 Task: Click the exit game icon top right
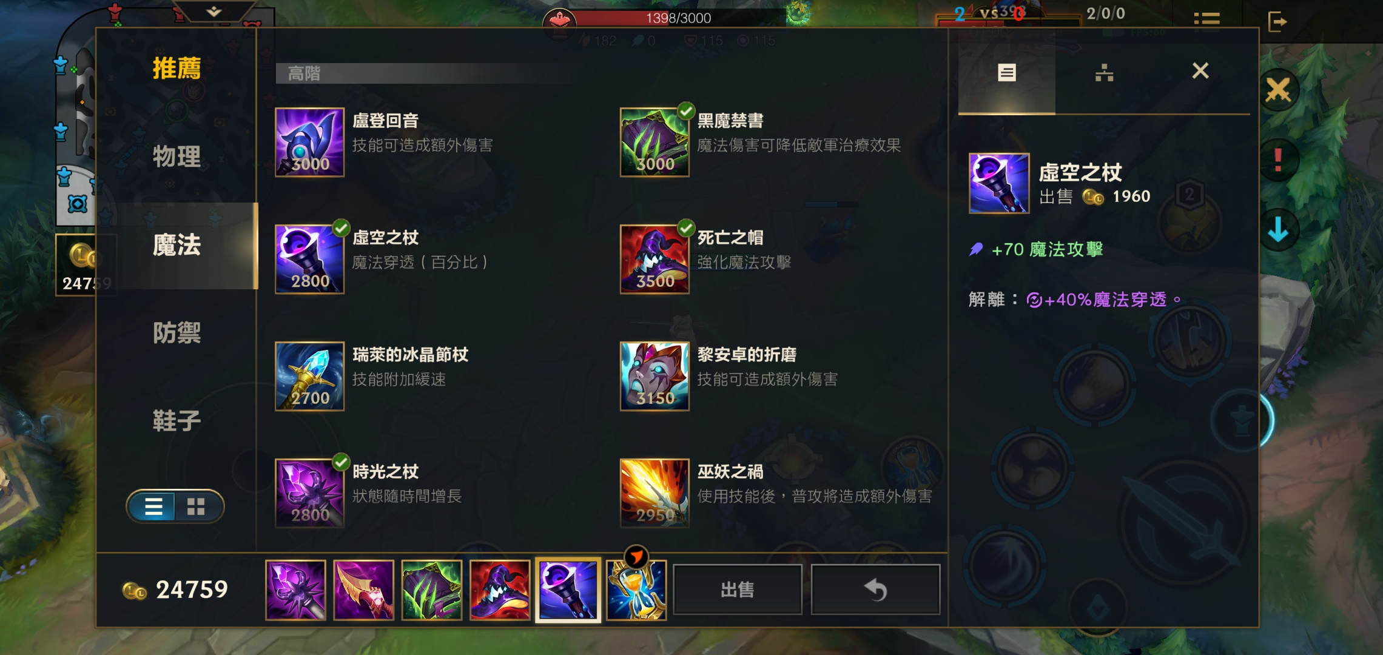(1277, 21)
